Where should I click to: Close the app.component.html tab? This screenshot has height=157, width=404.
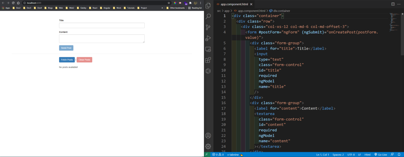[x=251, y=4]
